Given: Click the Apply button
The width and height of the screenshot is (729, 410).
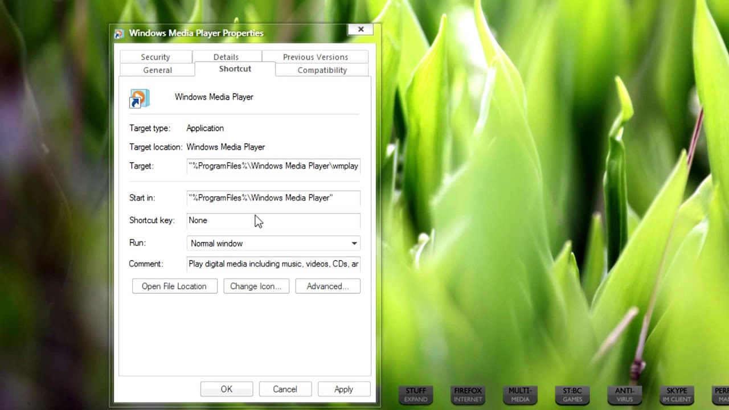Looking at the screenshot, I should tap(343, 389).
